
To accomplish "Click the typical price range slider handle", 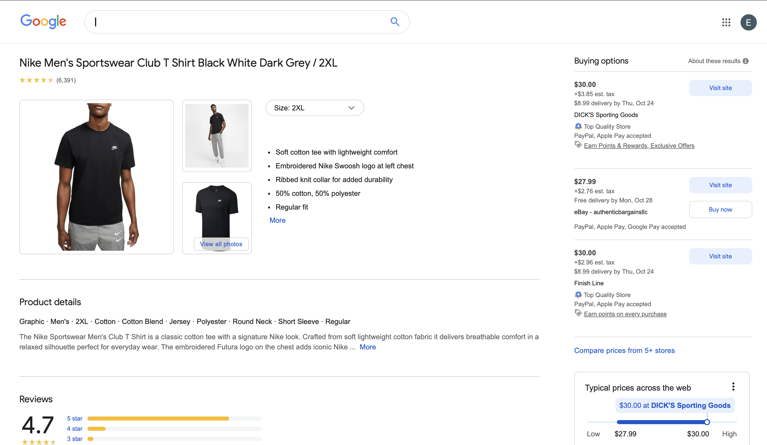I will pyautogui.click(x=707, y=422).
